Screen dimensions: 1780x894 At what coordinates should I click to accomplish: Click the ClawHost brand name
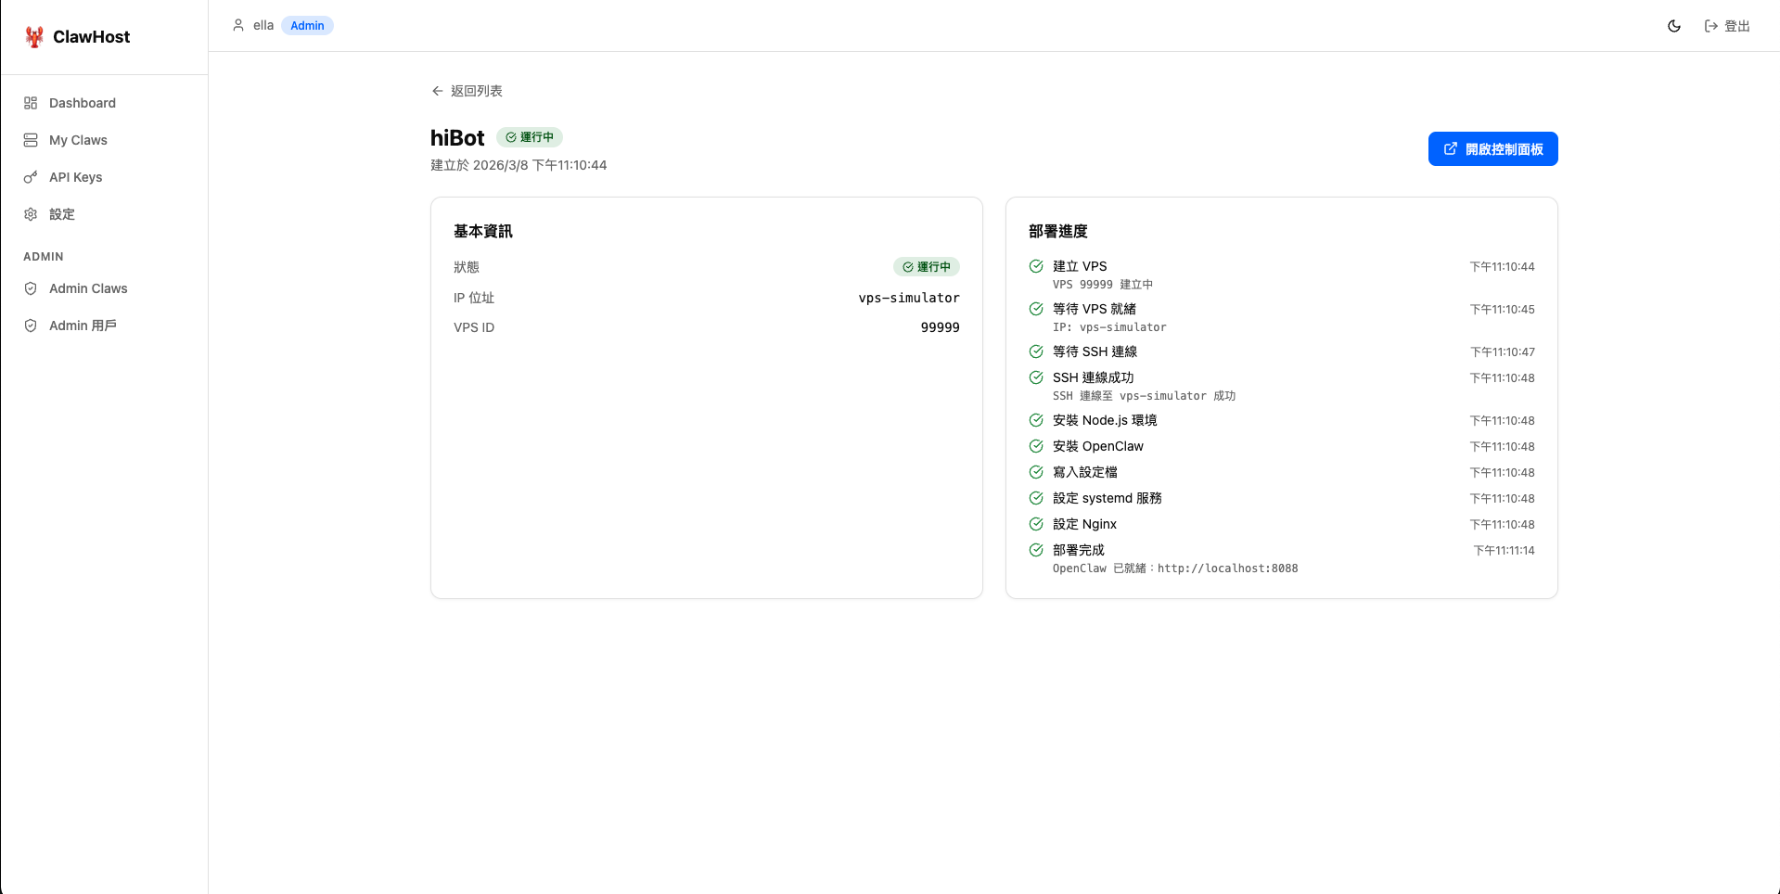coord(92,37)
